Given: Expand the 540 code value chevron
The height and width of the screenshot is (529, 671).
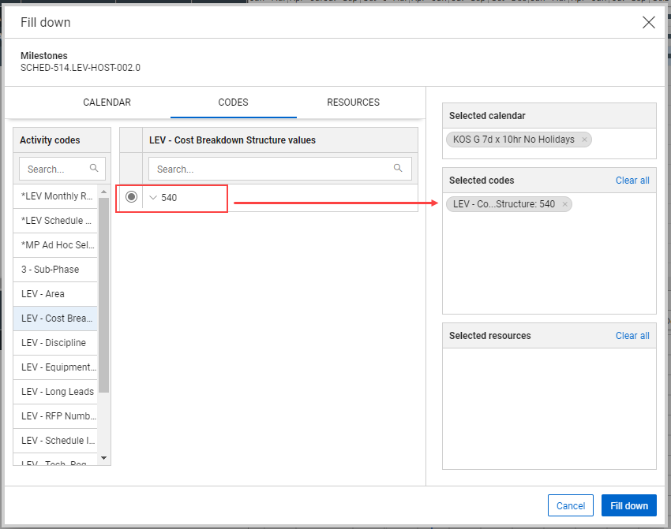Looking at the screenshot, I should point(153,198).
